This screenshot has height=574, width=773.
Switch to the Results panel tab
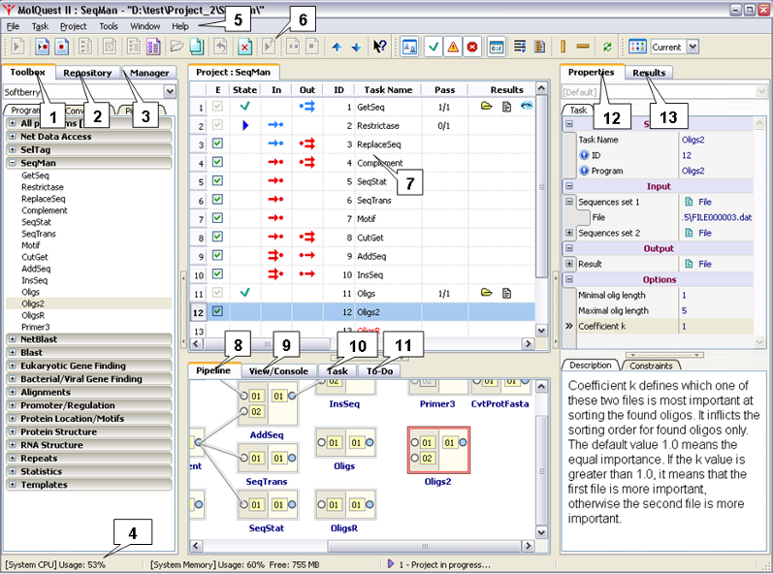click(x=649, y=73)
